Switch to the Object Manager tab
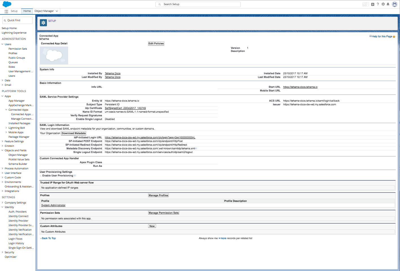Viewport: 400px width, 271px height. 44,11
